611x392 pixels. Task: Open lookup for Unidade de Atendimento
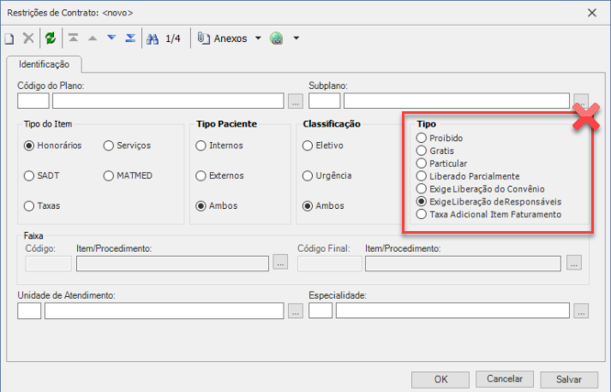click(x=296, y=311)
